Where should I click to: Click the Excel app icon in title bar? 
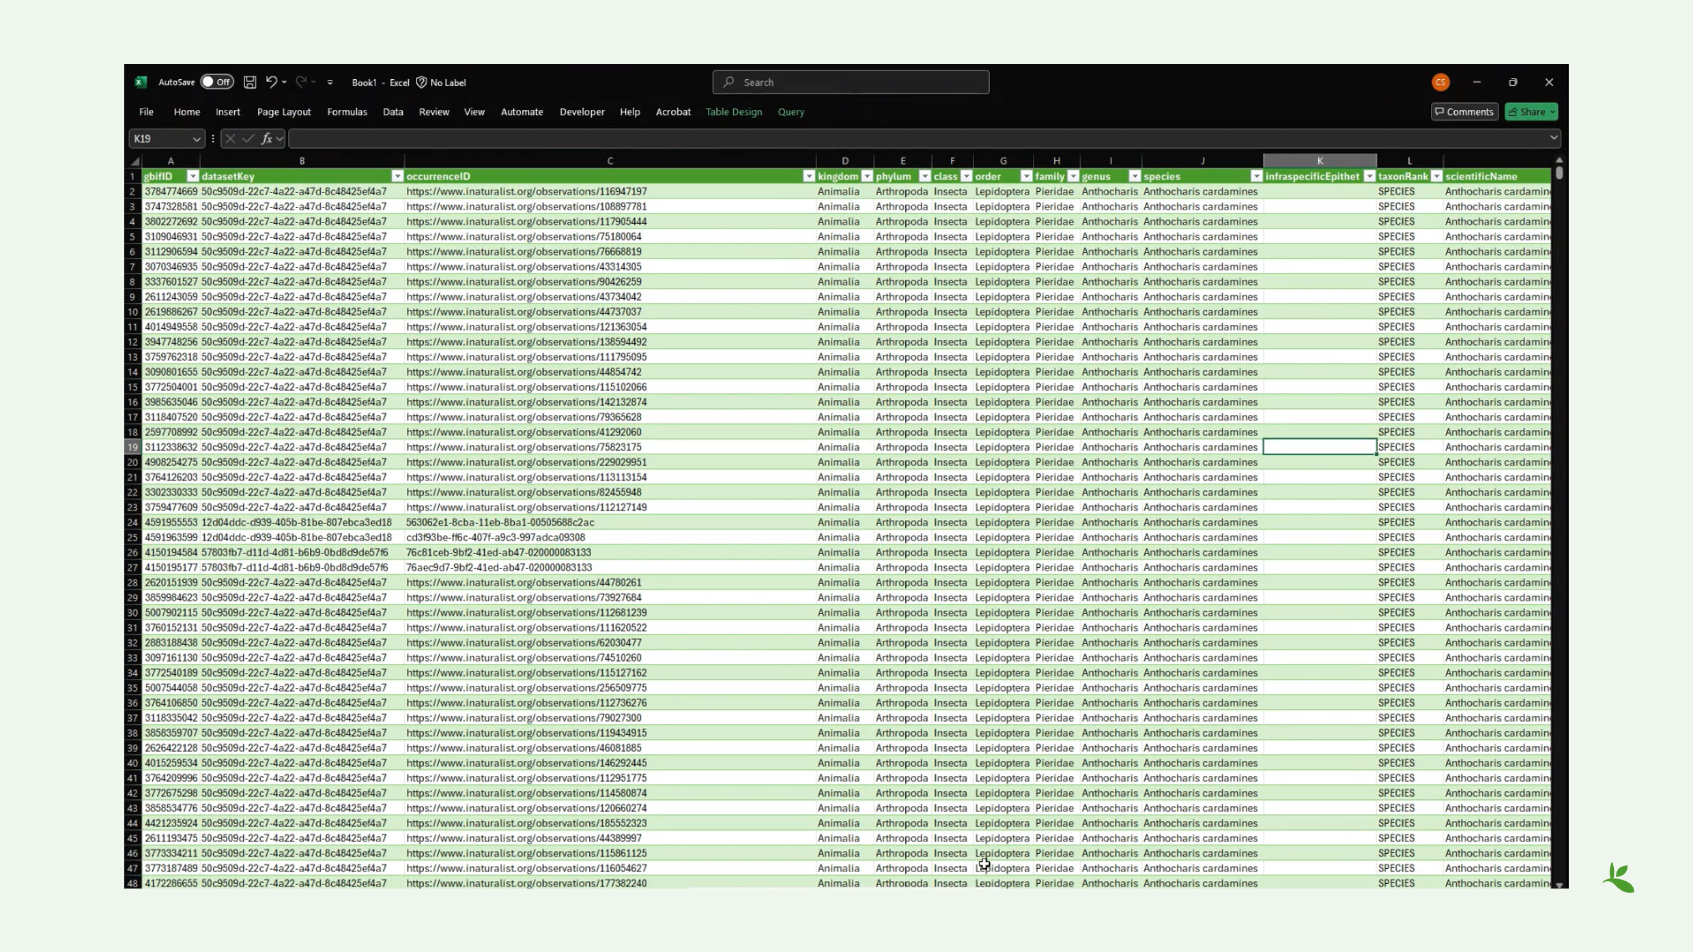(141, 82)
